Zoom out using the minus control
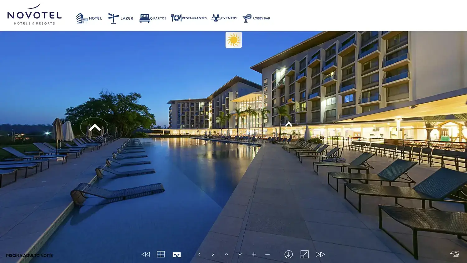Screen dimensions: 467x263 267,254
